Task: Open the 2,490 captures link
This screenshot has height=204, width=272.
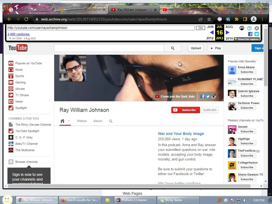Action: tap(18, 34)
